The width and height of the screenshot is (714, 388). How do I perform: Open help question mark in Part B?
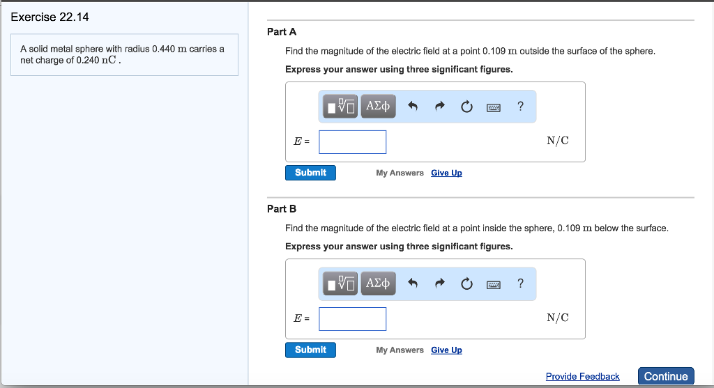[x=520, y=283]
